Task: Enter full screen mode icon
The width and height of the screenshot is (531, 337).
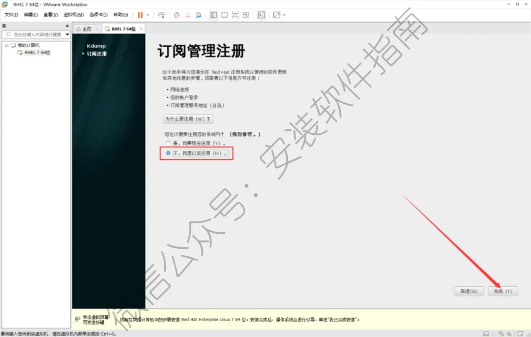Action: [236, 15]
